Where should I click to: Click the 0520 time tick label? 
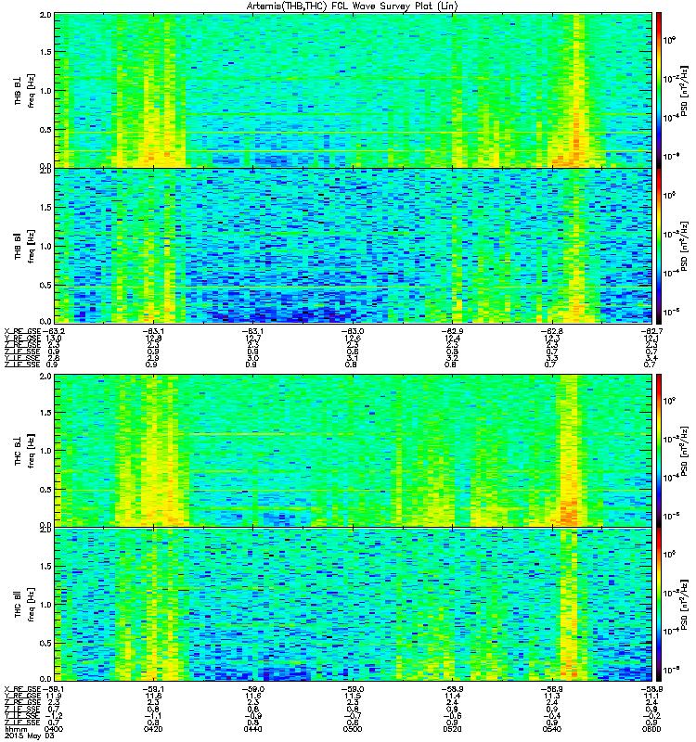pyautogui.click(x=452, y=729)
